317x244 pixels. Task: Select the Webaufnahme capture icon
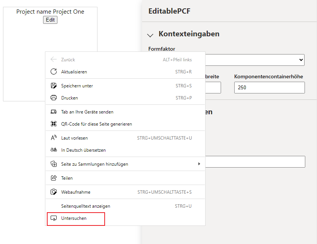point(54,192)
